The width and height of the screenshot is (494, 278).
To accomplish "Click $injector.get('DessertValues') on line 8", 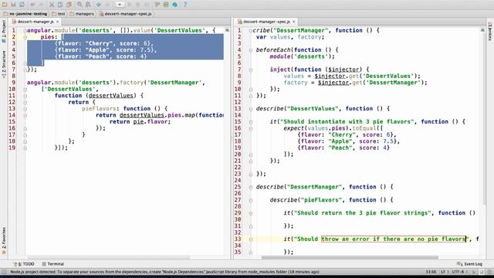I will click(365, 76).
